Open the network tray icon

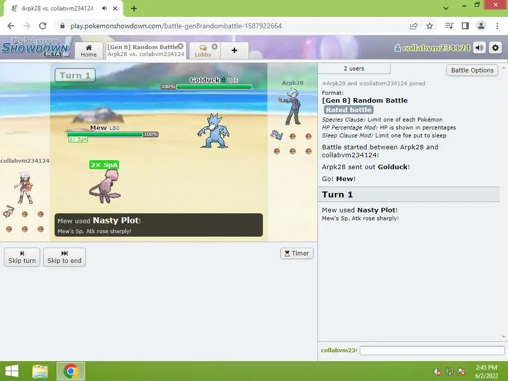[x=449, y=372]
